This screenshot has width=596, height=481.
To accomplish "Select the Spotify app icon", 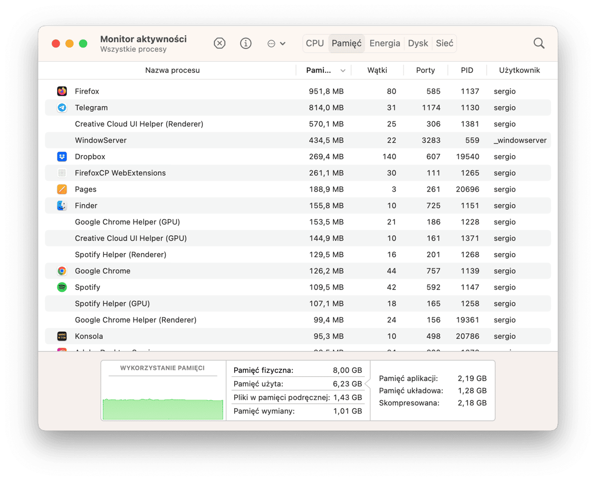I will pyautogui.click(x=62, y=287).
